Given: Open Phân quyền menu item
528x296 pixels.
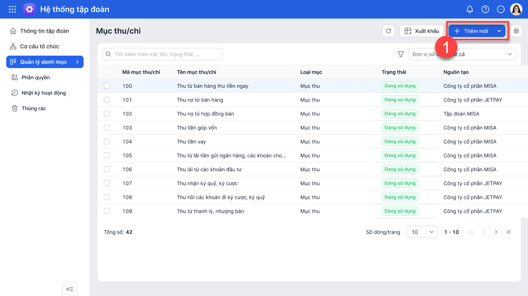Looking at the screenshot, I should pos(45,77).
